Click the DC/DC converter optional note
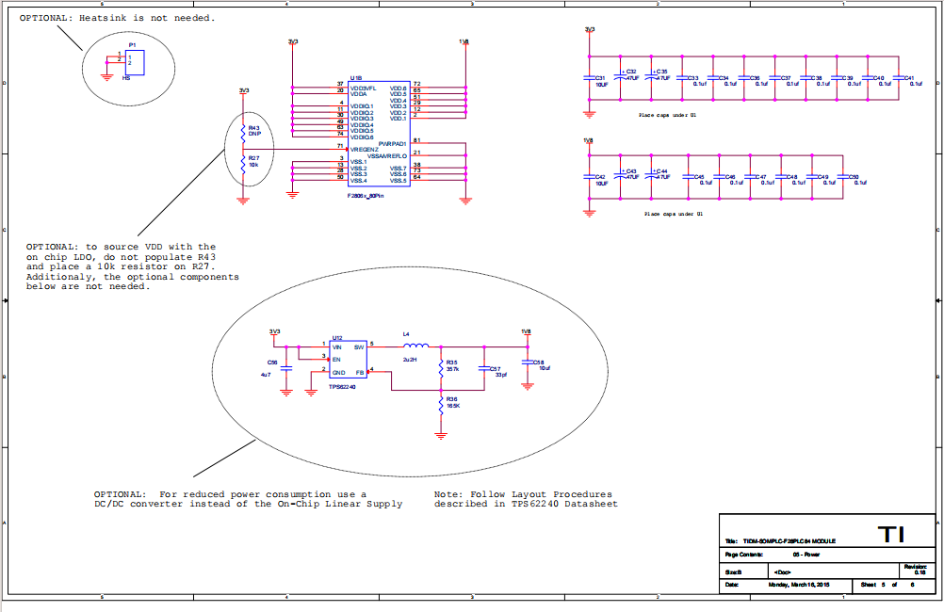The width and height of the screenshot is (944, 612). (x=248, y=499)
